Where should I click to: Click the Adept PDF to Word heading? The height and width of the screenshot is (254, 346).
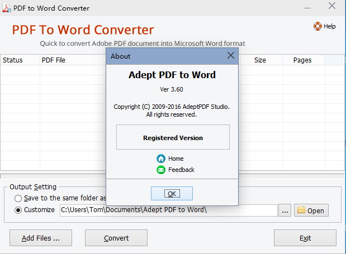click(x=172, y=75)
